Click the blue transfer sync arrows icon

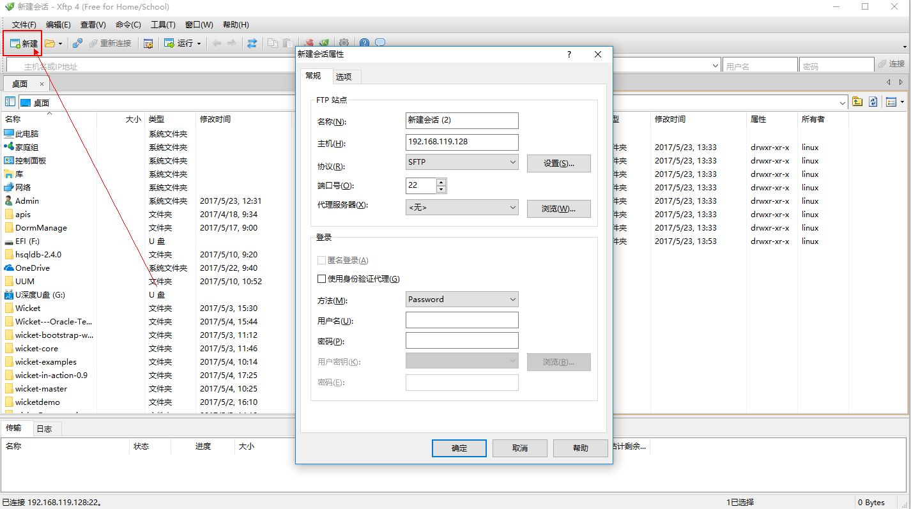252,43
